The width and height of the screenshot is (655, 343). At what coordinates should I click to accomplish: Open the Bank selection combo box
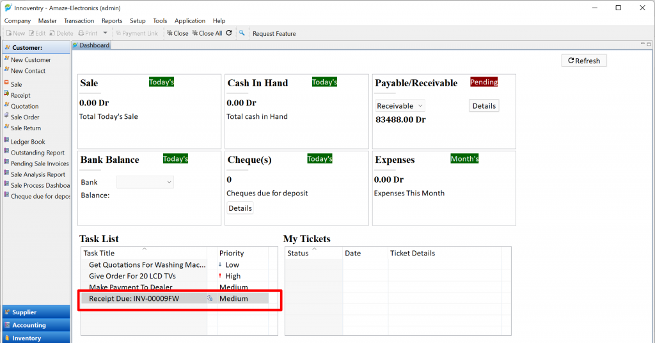click(x=145, y=183)
